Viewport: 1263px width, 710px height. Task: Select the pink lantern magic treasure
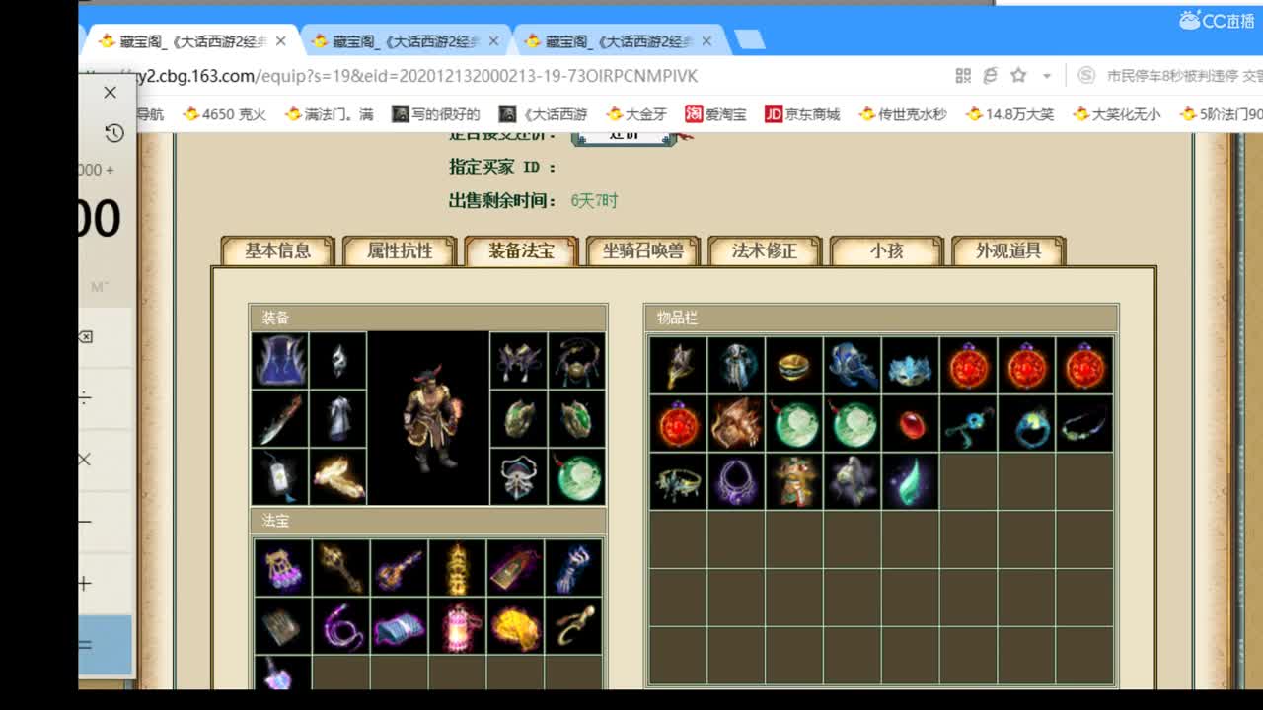(x=457, y=626)
